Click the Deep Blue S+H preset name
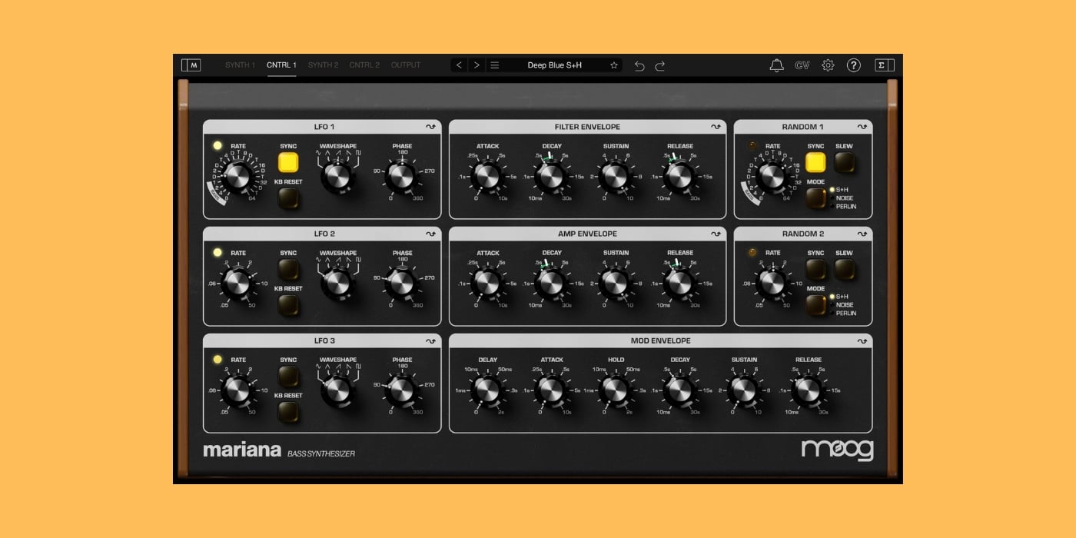 (554, 65)
